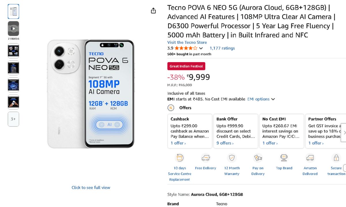Image resolution: width=346 pixels, height=207 pixels.
Task: Click the Pay on Delivery icon
Action: (258, 158)
